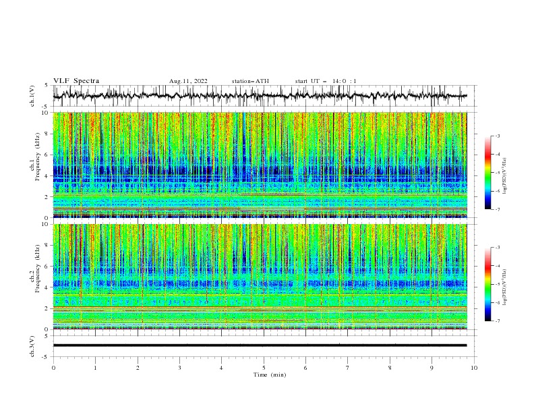Click the ch.1 voltage waveform trace
This screenshot has height=413, width=534.
pyautogui.click(x=260, y=96)
